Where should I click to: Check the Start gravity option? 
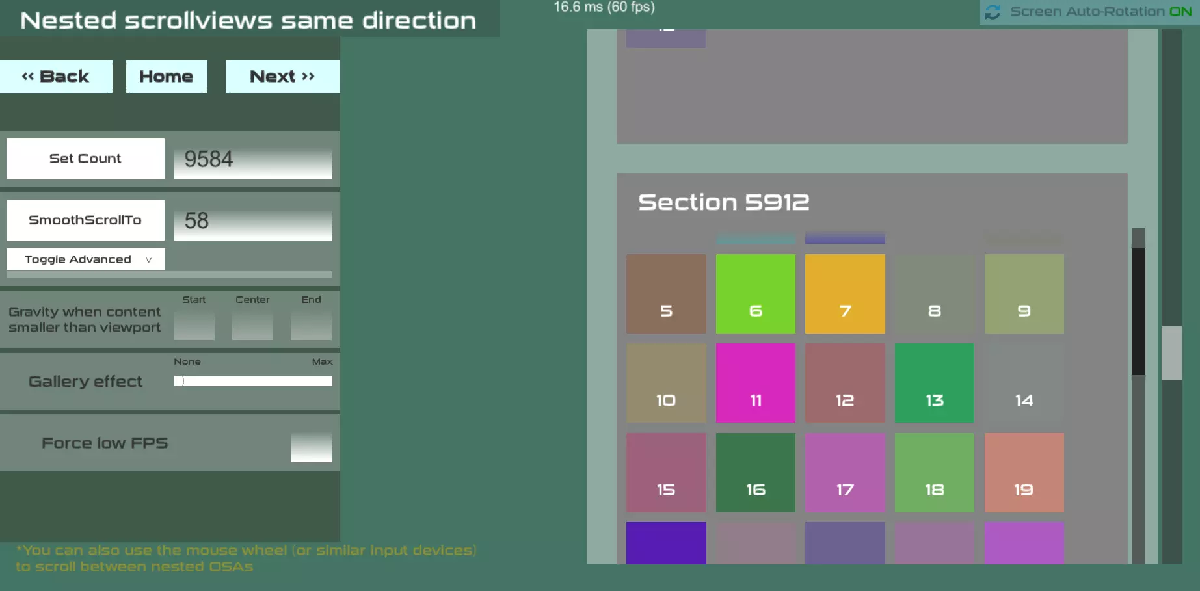(194, 326)
